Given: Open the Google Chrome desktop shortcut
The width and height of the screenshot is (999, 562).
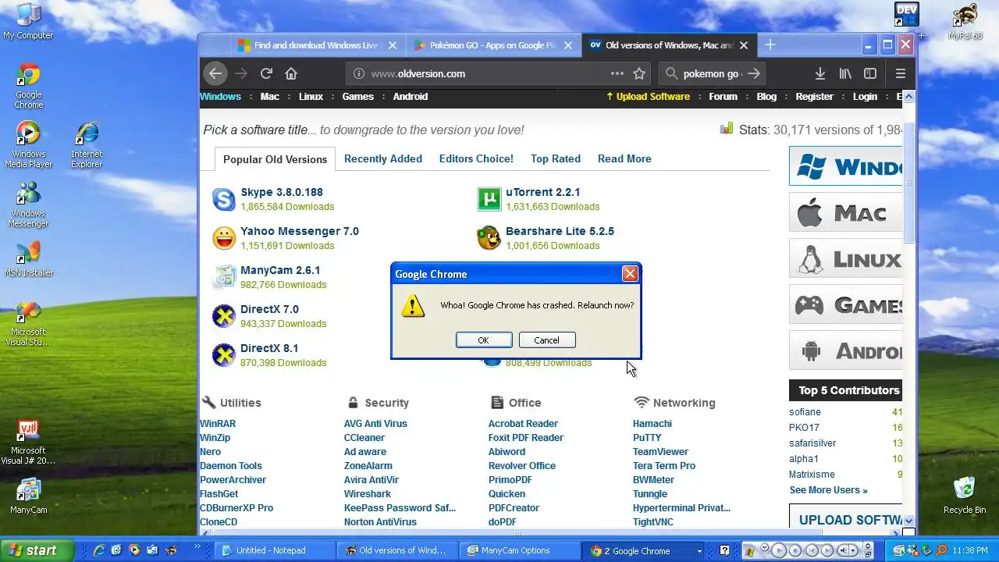Looking at the screenshot, I should pos(29,86).
